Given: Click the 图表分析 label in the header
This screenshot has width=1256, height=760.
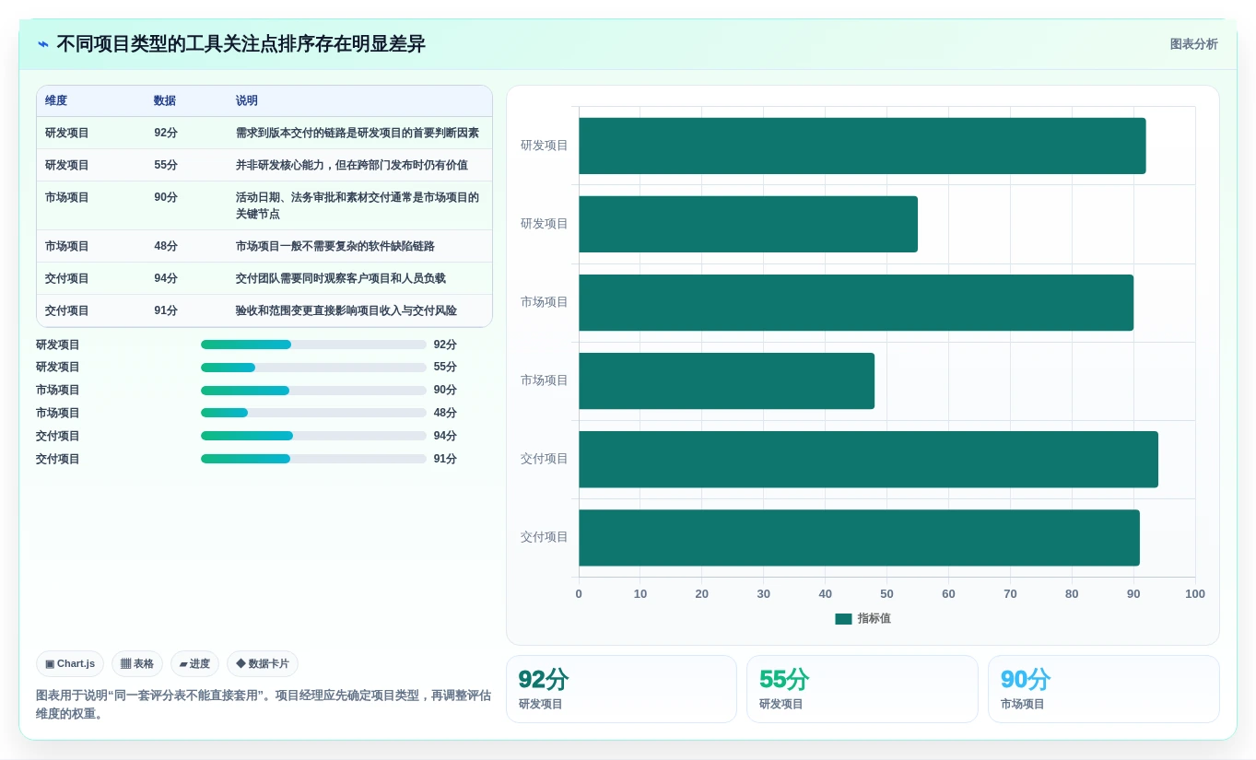Looking at the screenshot, I should [x=1193, y=44].
